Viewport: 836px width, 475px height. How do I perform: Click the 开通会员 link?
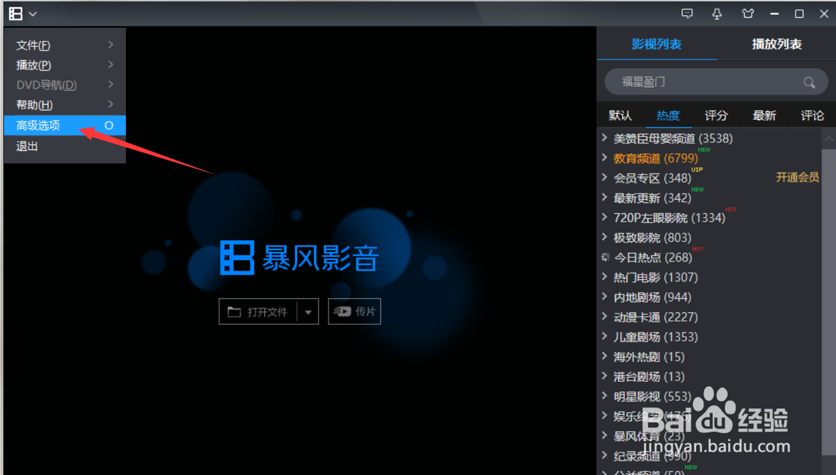(x=798, y=177)
